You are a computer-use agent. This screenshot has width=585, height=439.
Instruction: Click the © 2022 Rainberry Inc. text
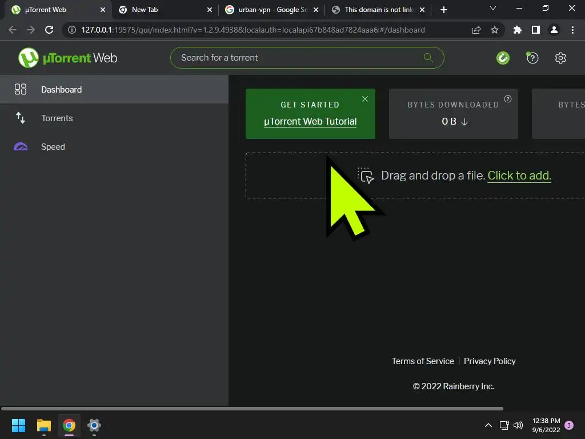pyautogui.click(x=453, y=386)
